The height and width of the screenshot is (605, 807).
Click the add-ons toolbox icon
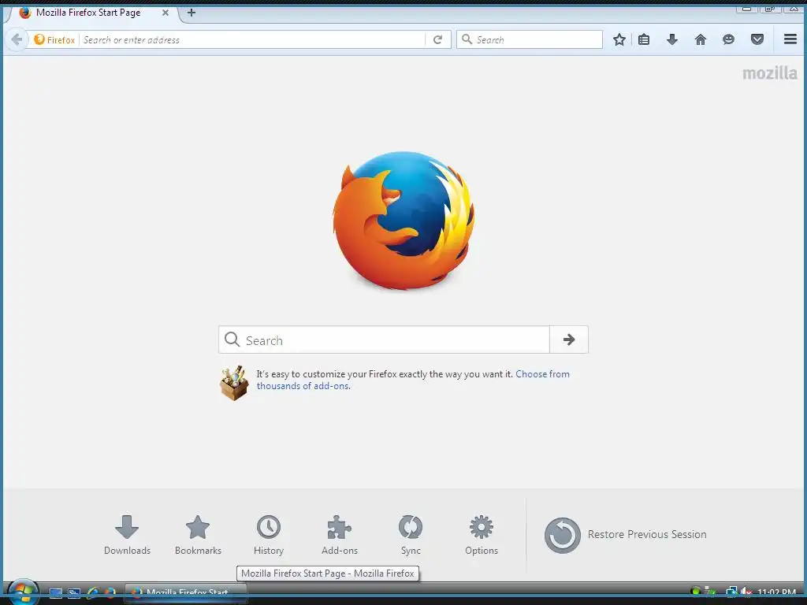pyautogui.click(x=234, y=383)
